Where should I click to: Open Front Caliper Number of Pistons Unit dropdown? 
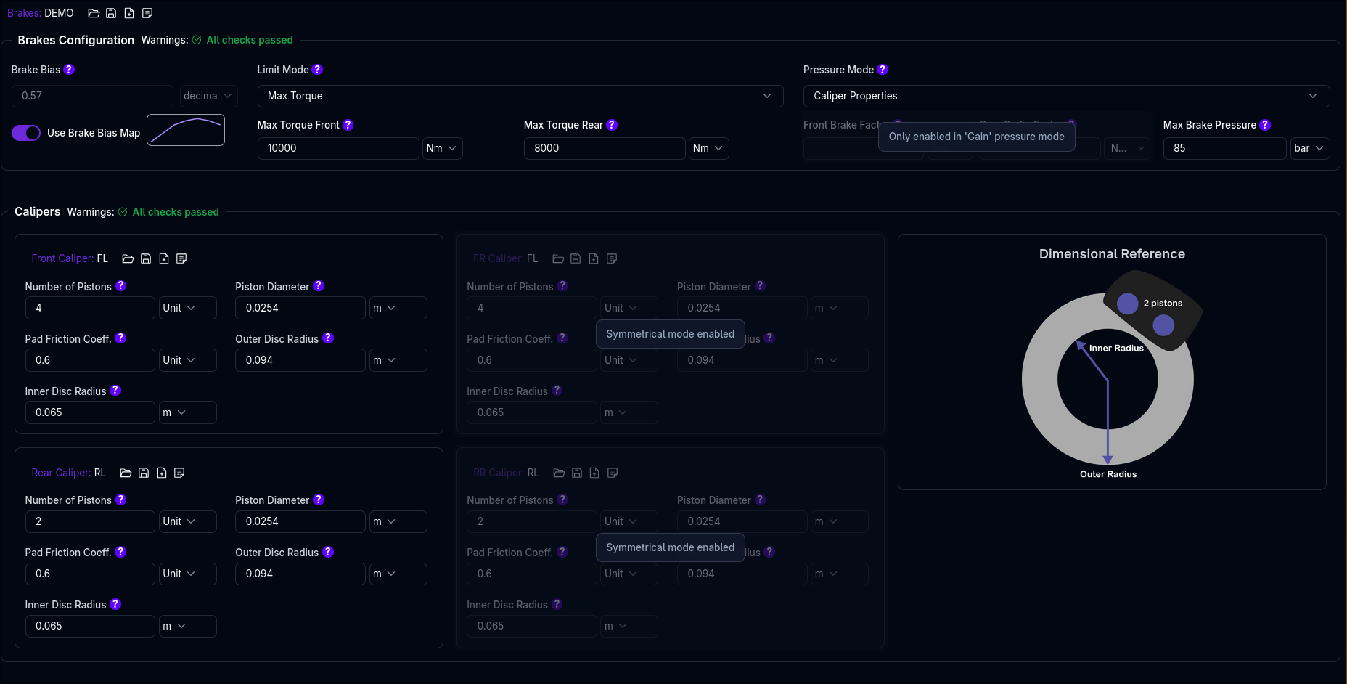pos(188,308)
